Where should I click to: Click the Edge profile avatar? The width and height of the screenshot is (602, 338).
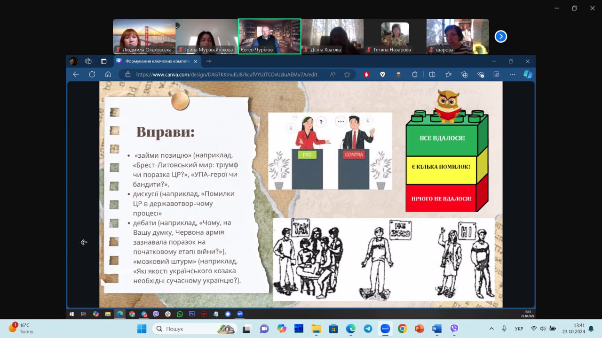74,61
